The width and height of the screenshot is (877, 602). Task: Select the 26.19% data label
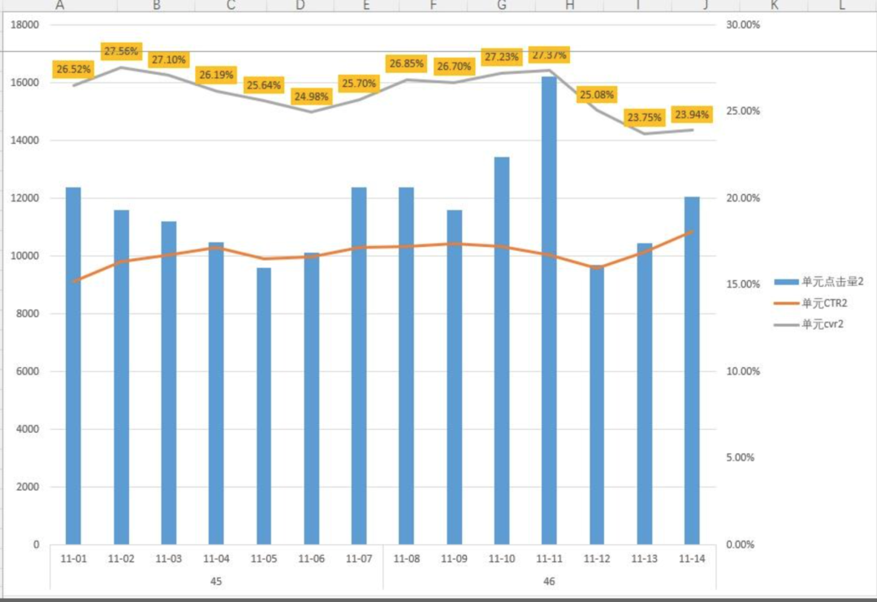point(217,75)
